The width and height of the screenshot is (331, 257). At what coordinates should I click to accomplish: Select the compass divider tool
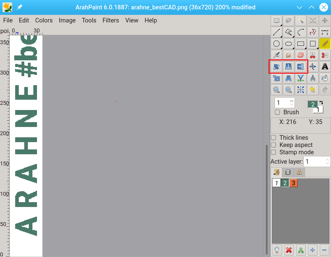[313, 78]
